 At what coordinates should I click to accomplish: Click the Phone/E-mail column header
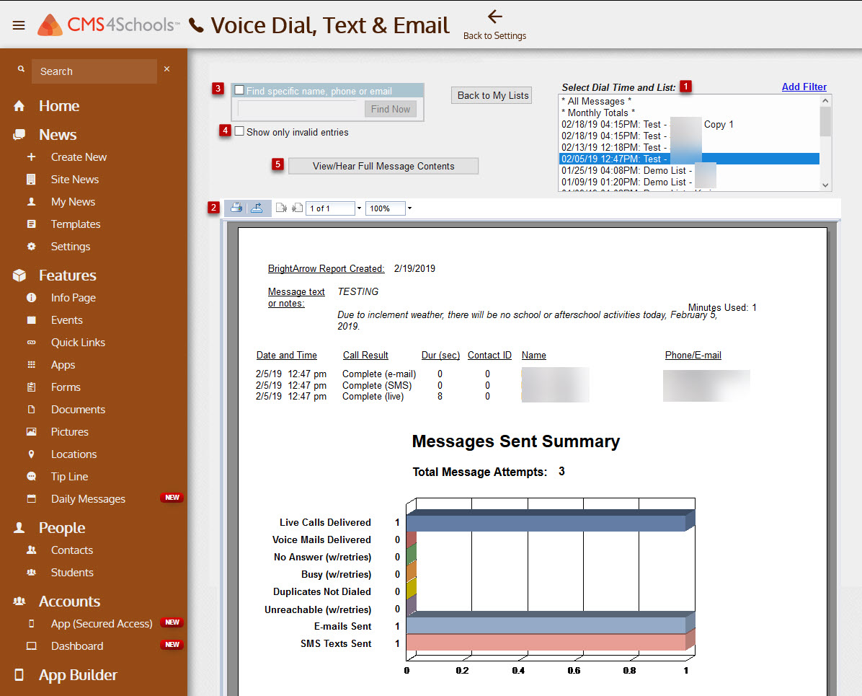coord(693,356)
